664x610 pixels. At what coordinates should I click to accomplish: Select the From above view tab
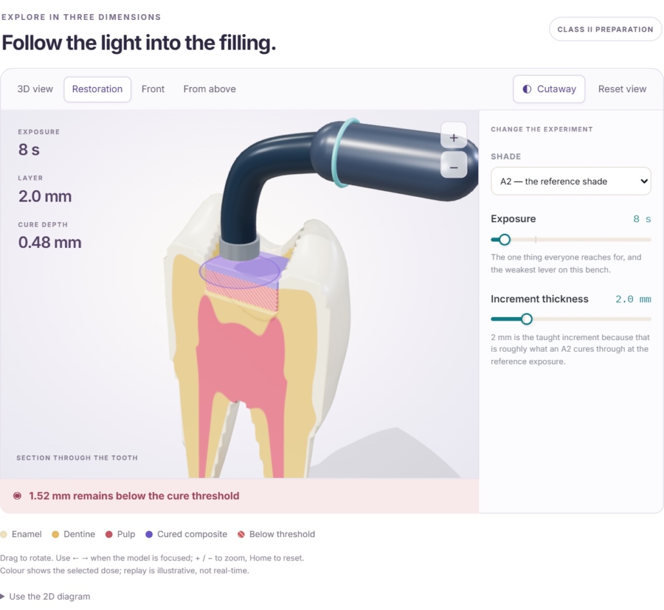click(210, 90)
